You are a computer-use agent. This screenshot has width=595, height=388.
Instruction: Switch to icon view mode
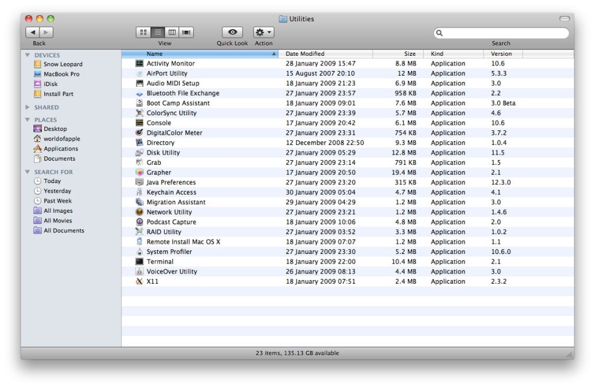[143, 33]
